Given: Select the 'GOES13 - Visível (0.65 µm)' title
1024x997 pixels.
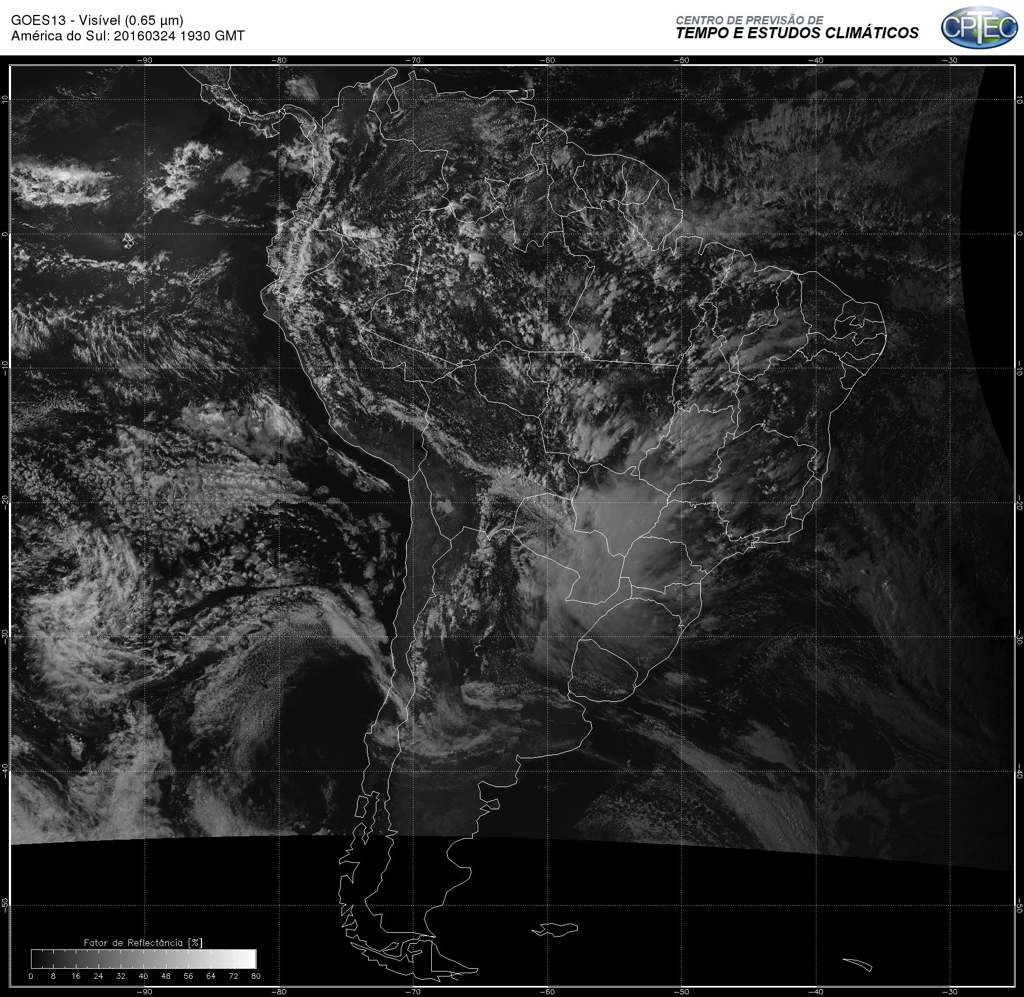Looking at the screenshot, I should 97,20.
